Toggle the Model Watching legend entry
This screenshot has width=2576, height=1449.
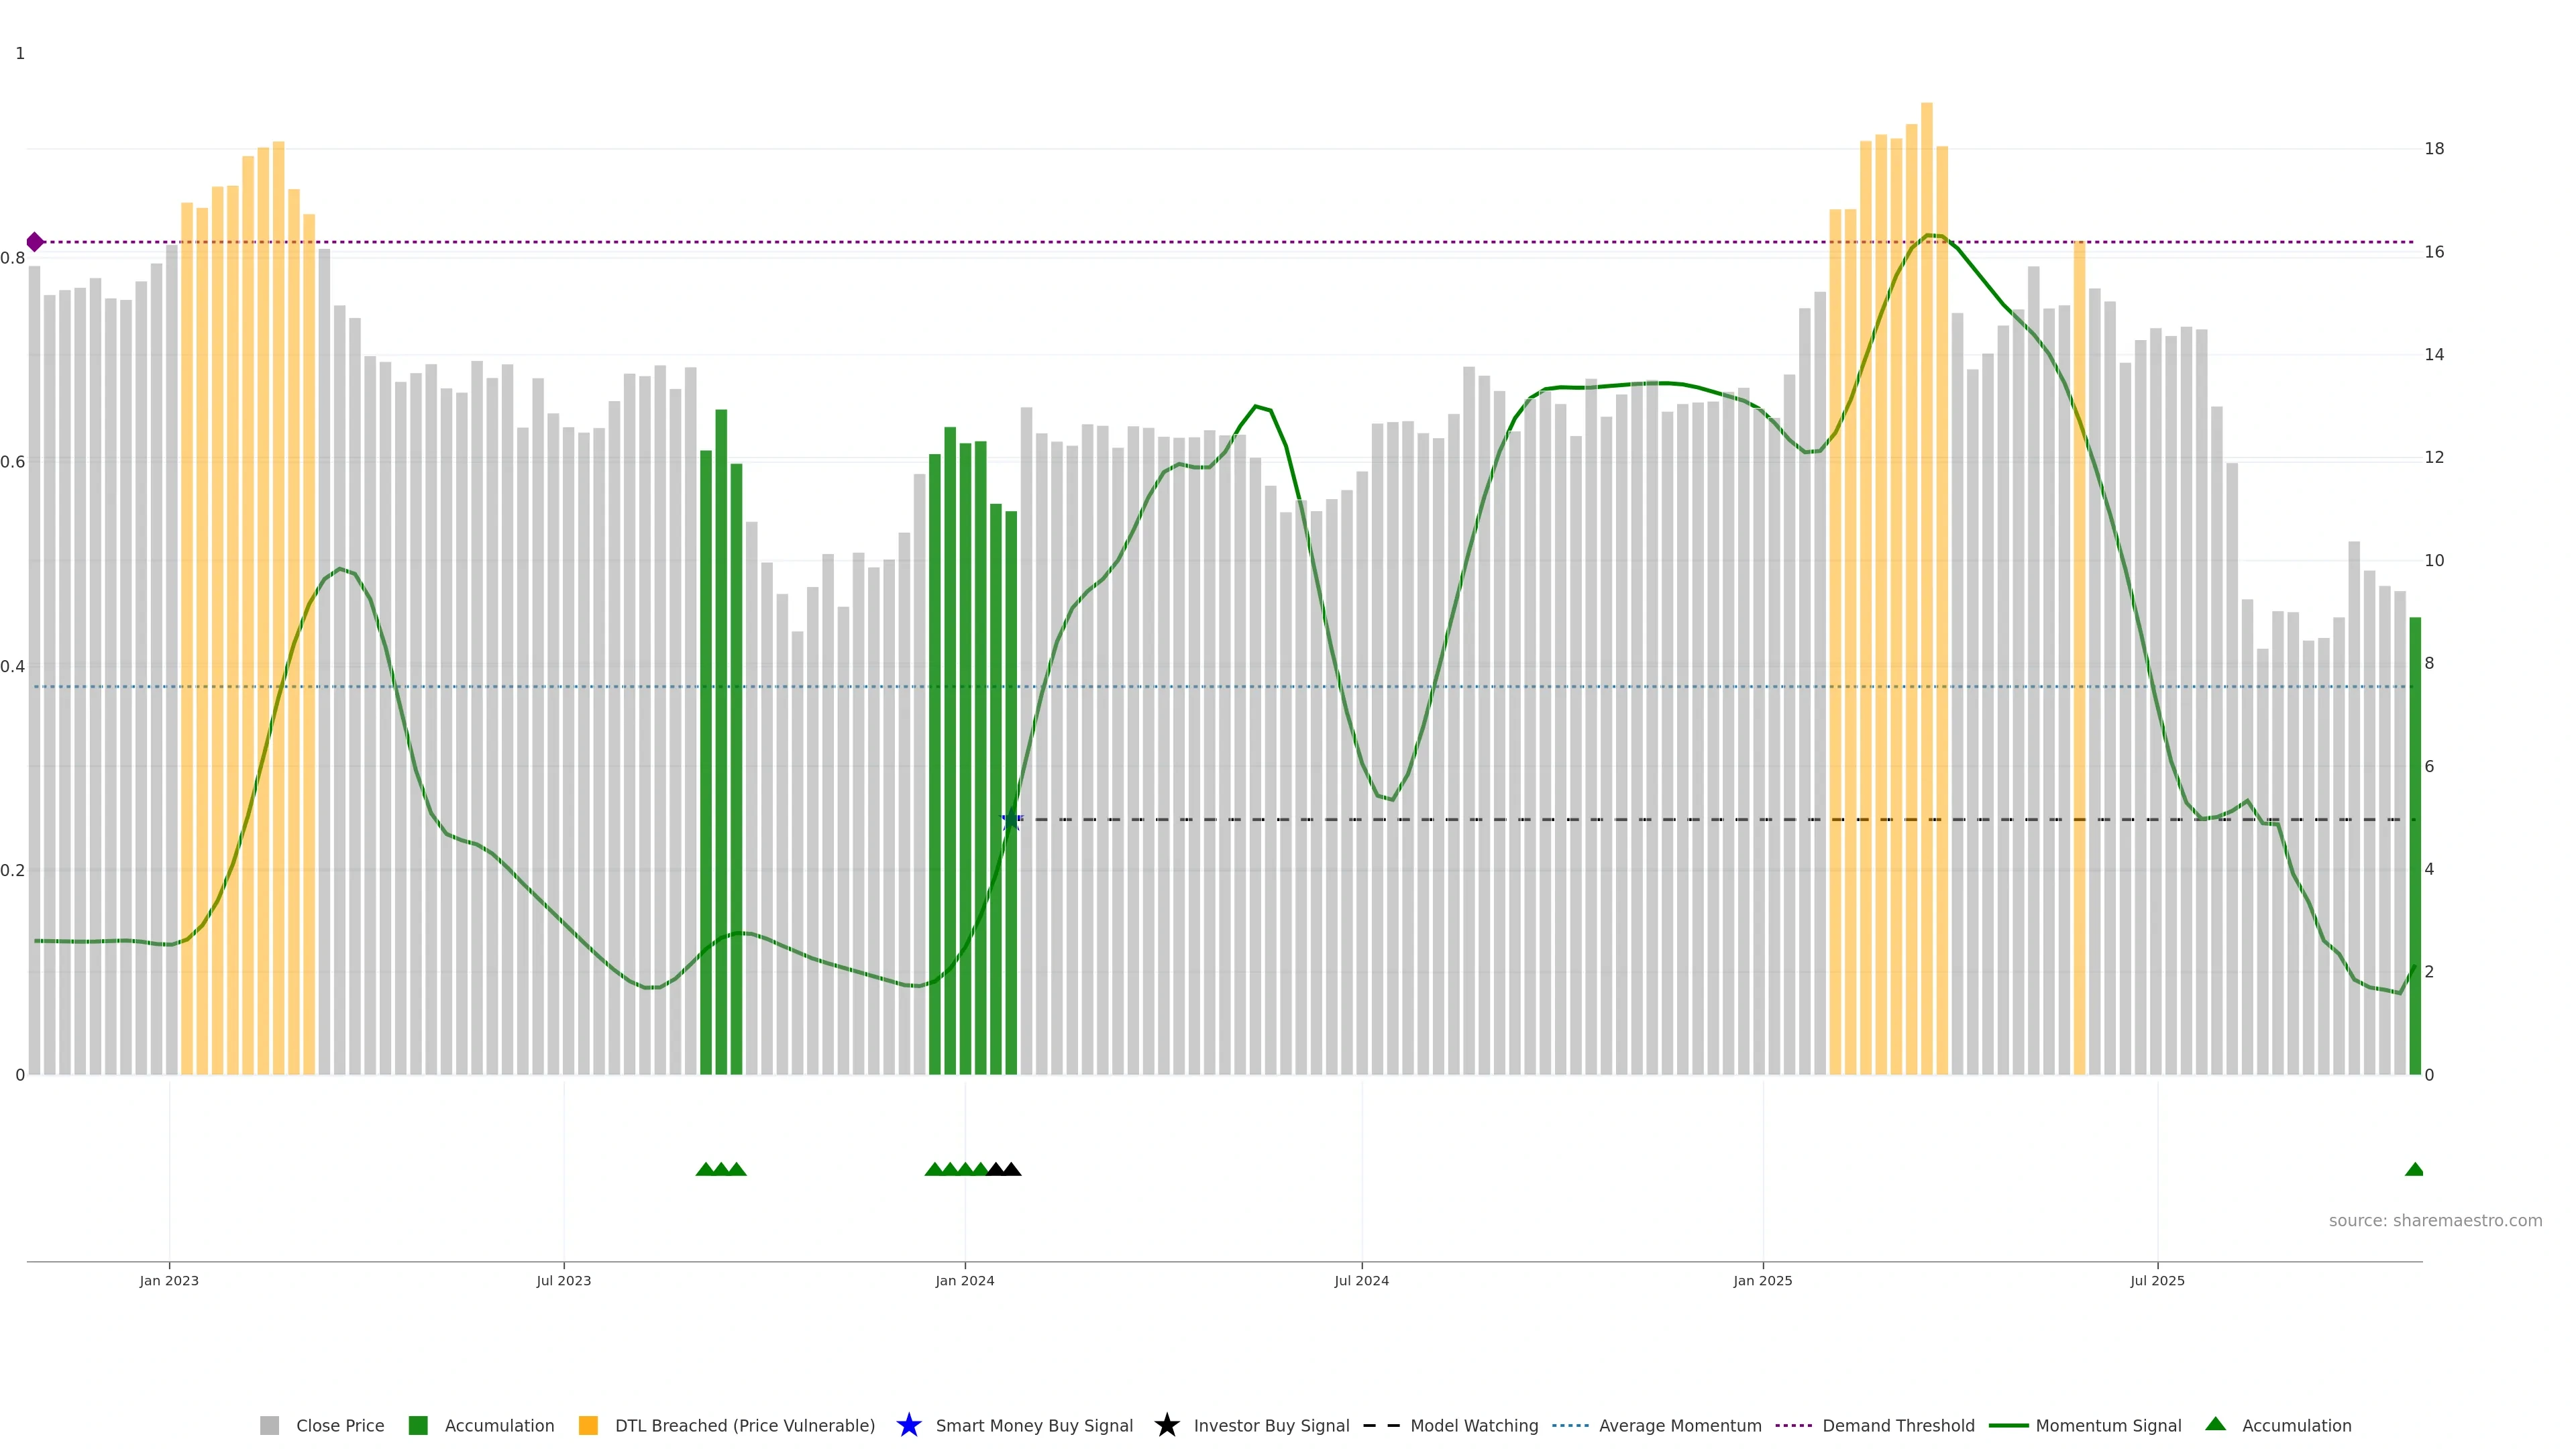pyautogui.click(x=1473, y=1425)
